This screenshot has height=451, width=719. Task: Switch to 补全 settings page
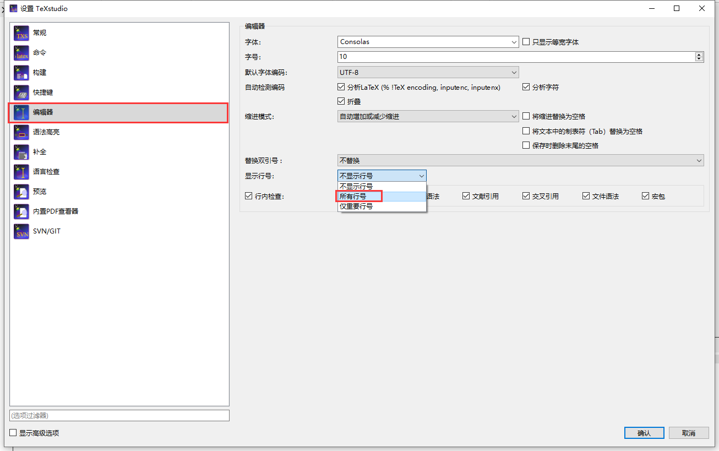(119, 152)
